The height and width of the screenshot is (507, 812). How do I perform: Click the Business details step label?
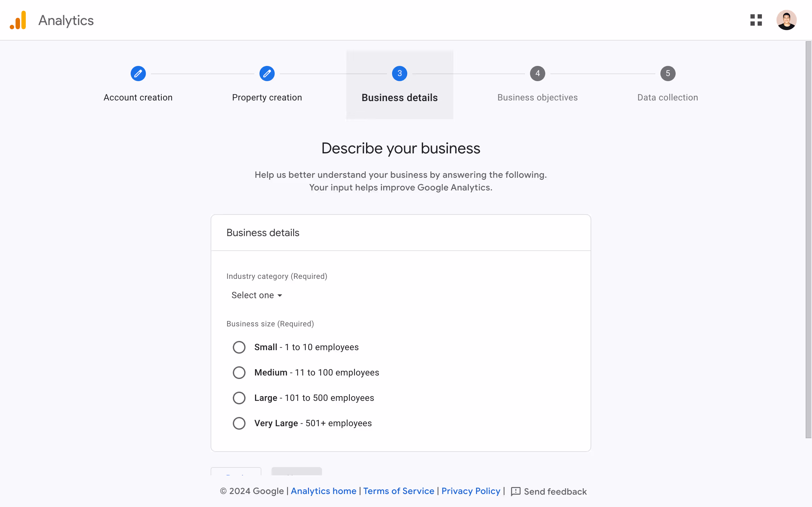point(399,98)
